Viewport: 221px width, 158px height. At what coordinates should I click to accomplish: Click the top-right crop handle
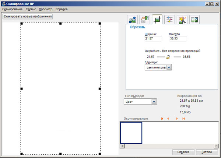coord(100,24)
